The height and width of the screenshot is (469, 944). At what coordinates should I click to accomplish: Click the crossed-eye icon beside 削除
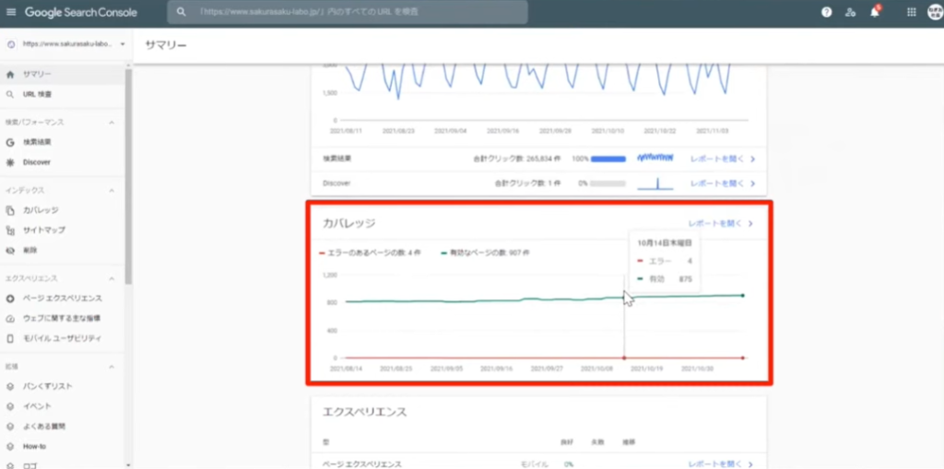(10, 250)
